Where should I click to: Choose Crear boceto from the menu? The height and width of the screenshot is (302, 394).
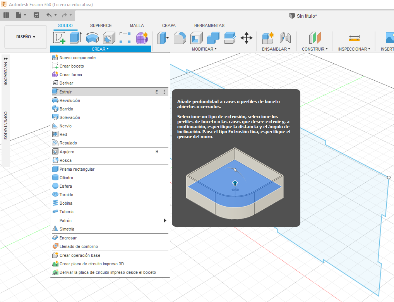110,66
